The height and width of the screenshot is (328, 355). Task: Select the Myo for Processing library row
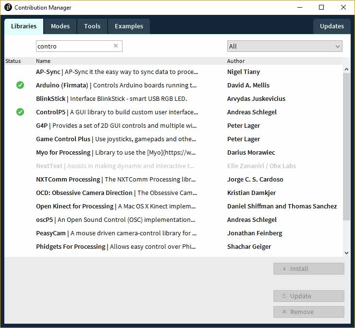click(173, 152)
